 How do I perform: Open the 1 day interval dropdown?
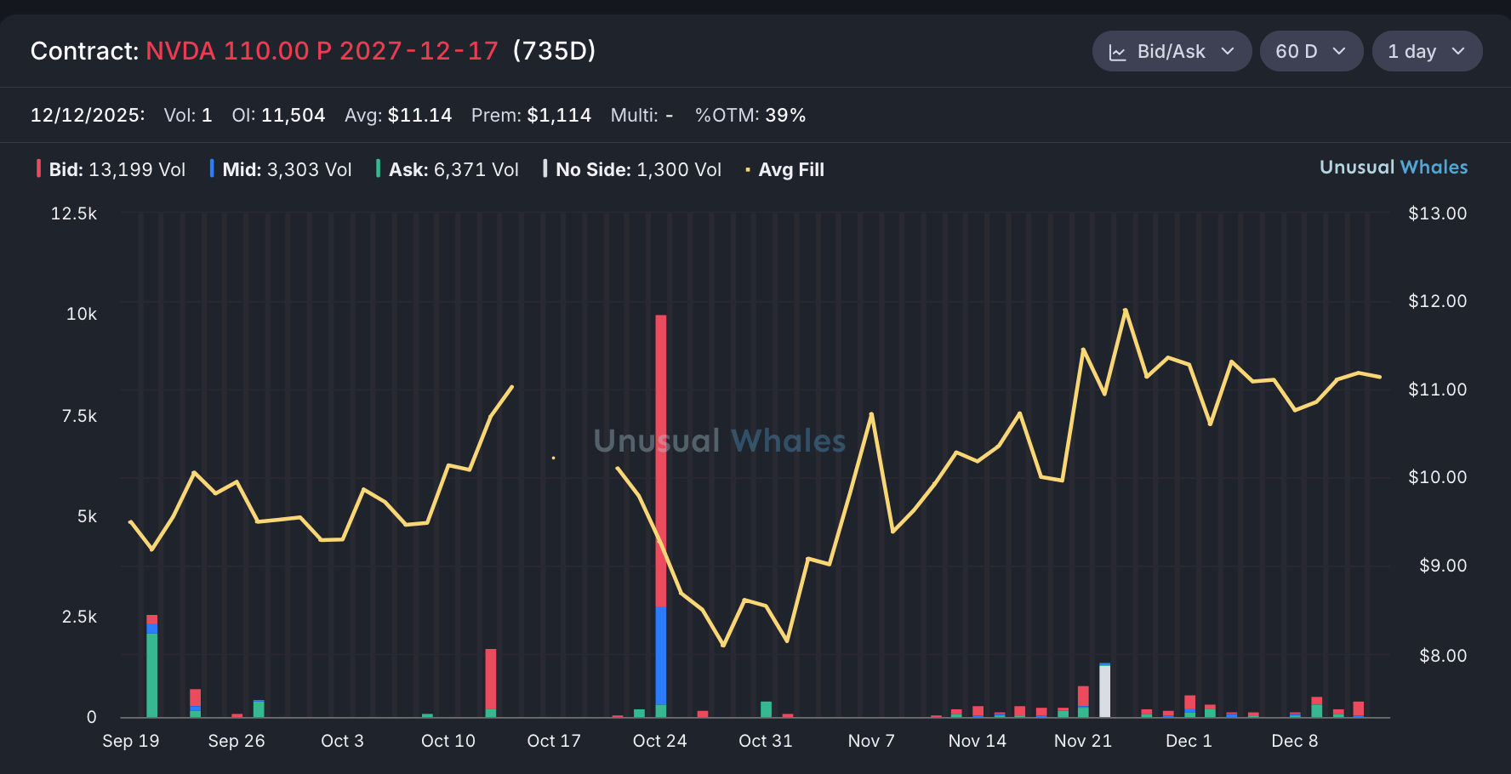point(1426,52)
